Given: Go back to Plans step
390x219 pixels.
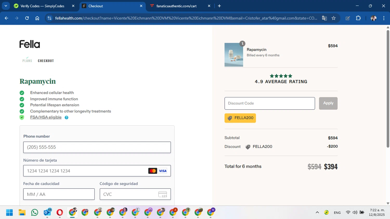Looking at the screenshot, I should click(x=27, y=61).
